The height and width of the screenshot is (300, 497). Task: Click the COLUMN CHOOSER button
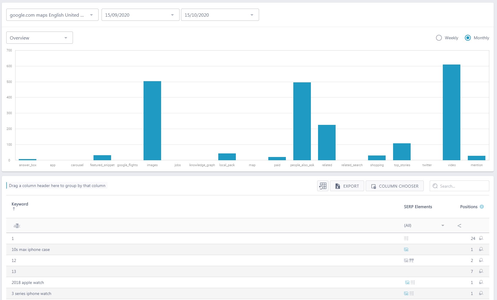click(395, 186)
